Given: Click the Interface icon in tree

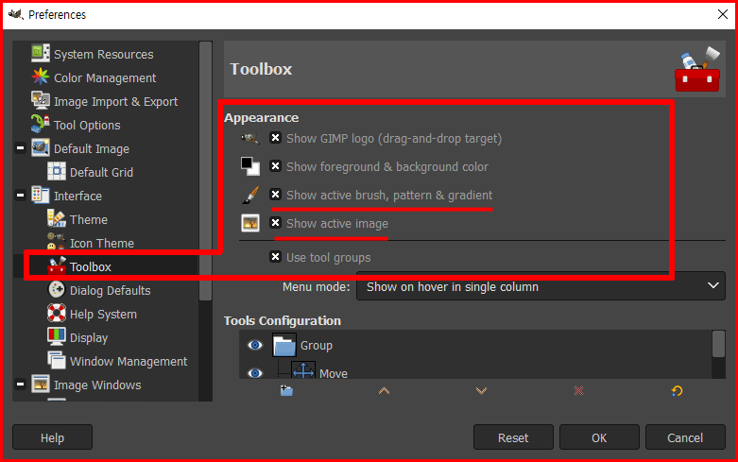Looking at the screenshot, I should click(41, 195).
